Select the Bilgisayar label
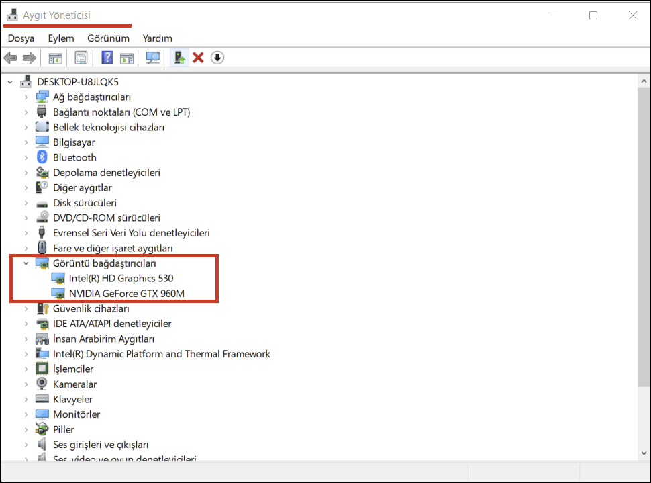This screenshot has height=483, width=651. point(74,142)
